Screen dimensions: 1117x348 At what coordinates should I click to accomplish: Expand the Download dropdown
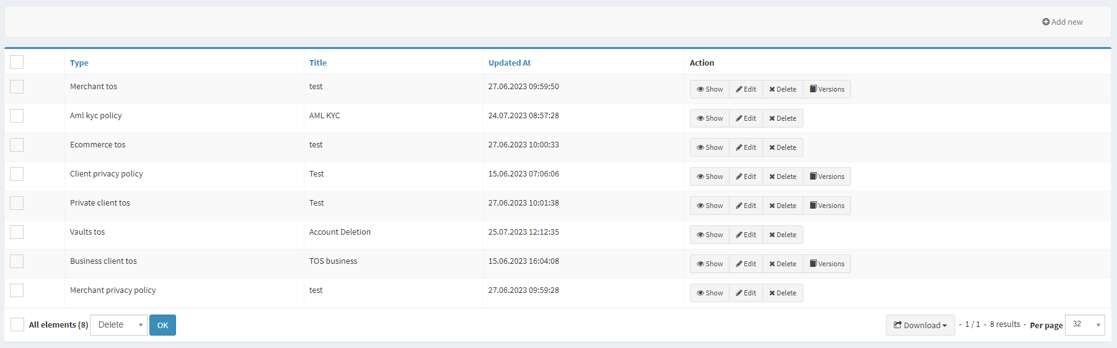pyautogui.click(x=920, y=325)
